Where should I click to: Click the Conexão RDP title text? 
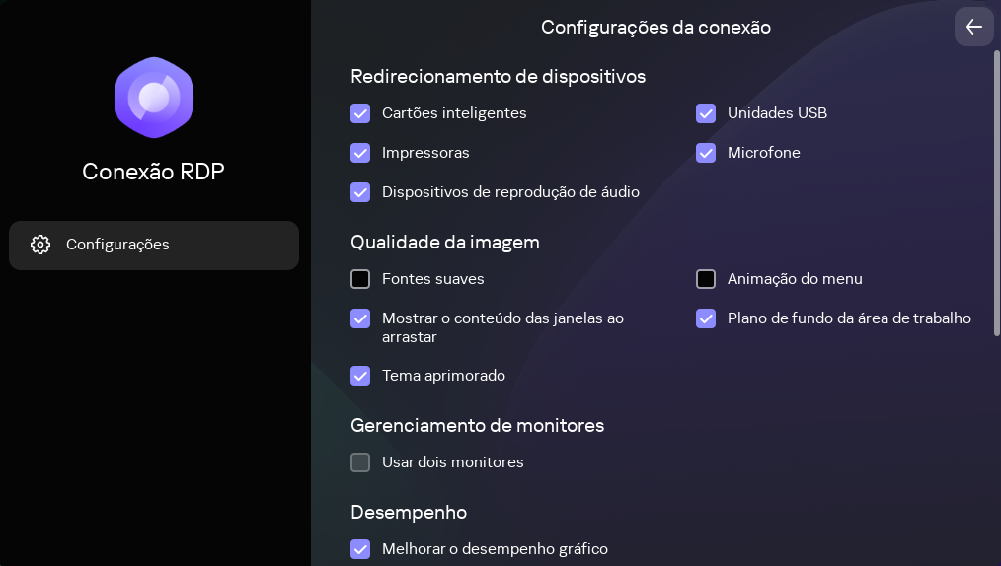(x=153, y=172)
